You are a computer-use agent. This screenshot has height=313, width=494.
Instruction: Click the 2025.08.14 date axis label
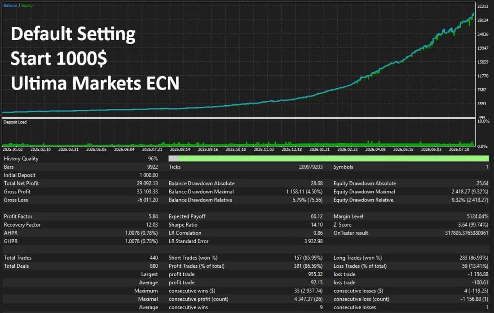point(180,149)
